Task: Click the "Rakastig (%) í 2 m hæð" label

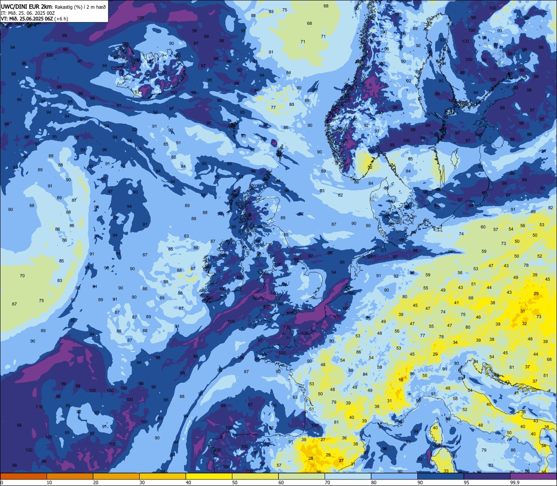Action: (80, 7)
